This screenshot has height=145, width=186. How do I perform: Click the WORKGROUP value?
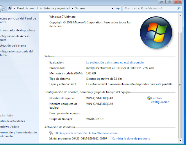(x=95, y=119)
